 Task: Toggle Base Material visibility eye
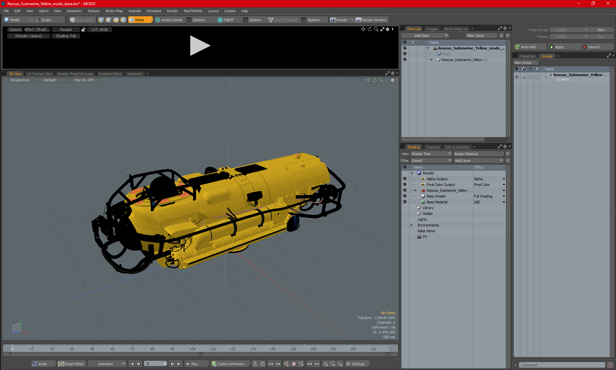tap(405, 202)
